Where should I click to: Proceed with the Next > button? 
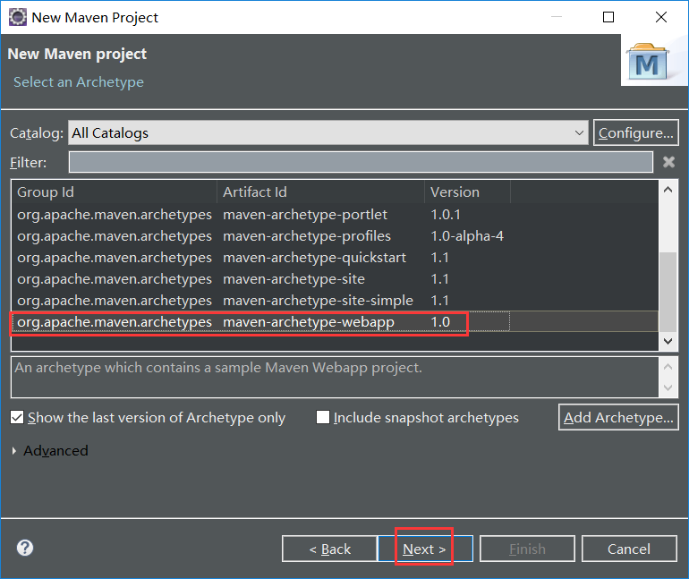click(425, 549)
